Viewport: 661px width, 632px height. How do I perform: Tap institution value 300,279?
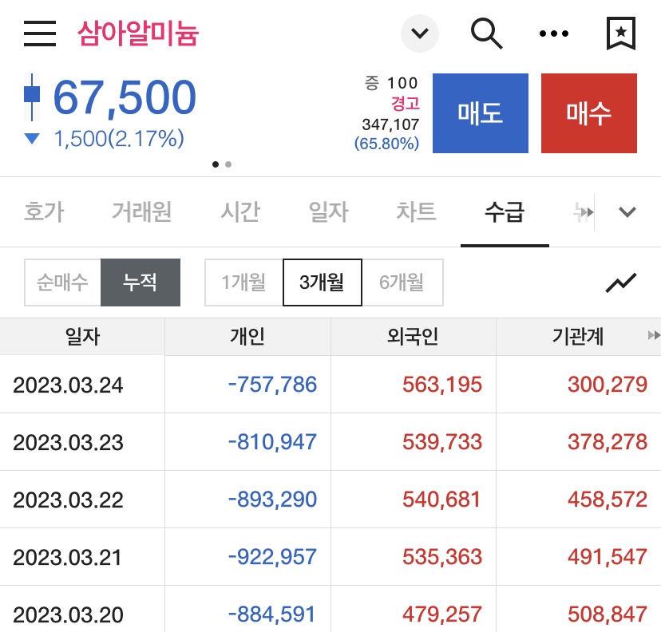[608, 385]
